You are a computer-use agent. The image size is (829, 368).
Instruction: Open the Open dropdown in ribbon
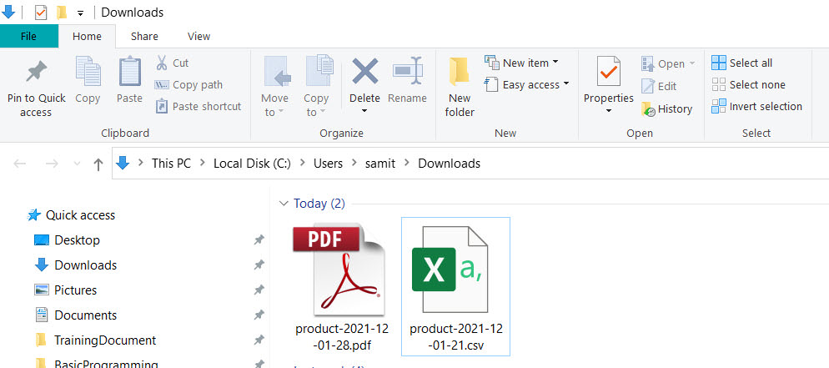668,64
